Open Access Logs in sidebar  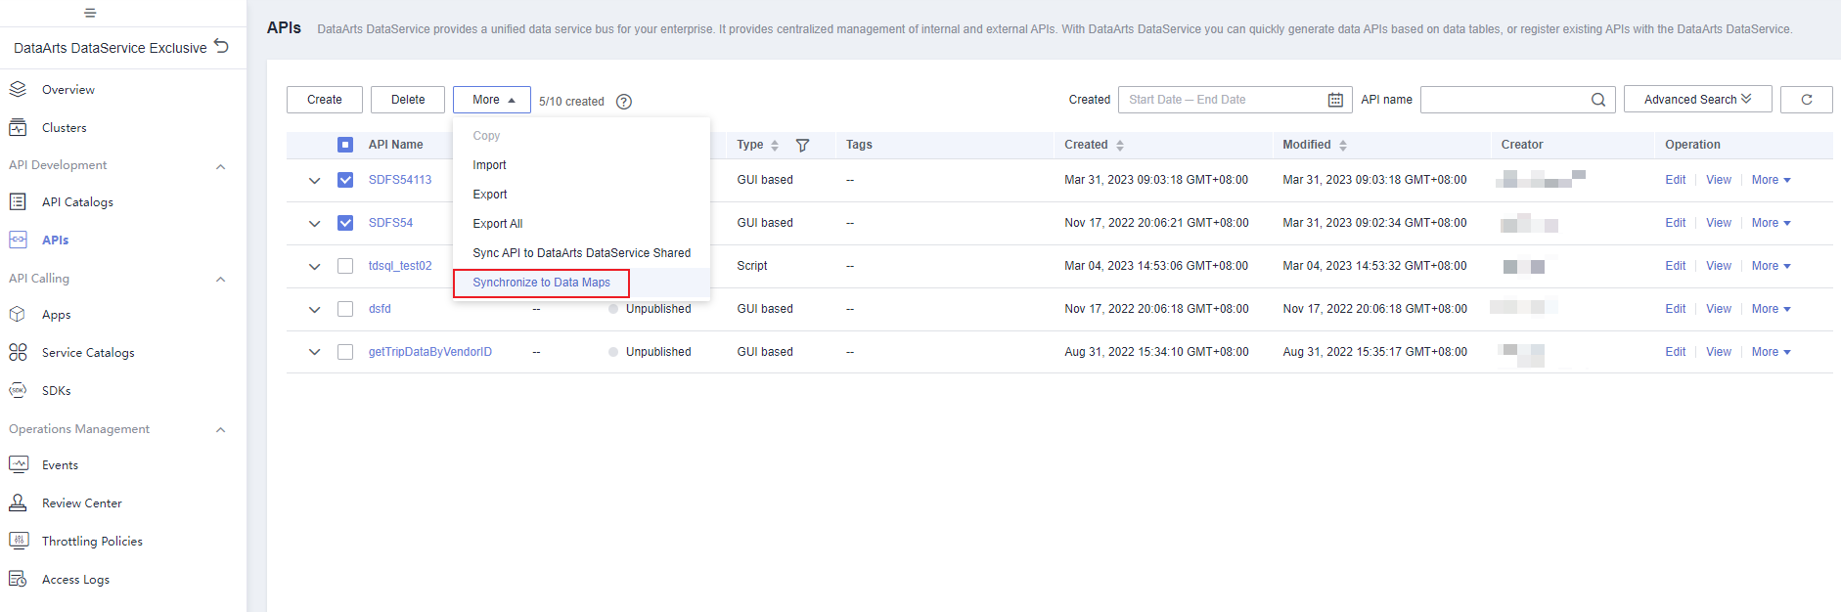[75, 579]
